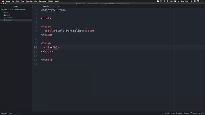Open the Find menu
This screenshot has width=205, height=115.
pos(36,1)
